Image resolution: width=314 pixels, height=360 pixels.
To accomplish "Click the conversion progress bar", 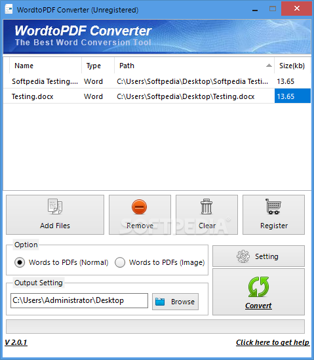I will click(x=155, y=327).
